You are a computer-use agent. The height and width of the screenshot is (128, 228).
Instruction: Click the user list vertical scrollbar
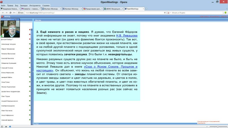click(x=32, y=77)
